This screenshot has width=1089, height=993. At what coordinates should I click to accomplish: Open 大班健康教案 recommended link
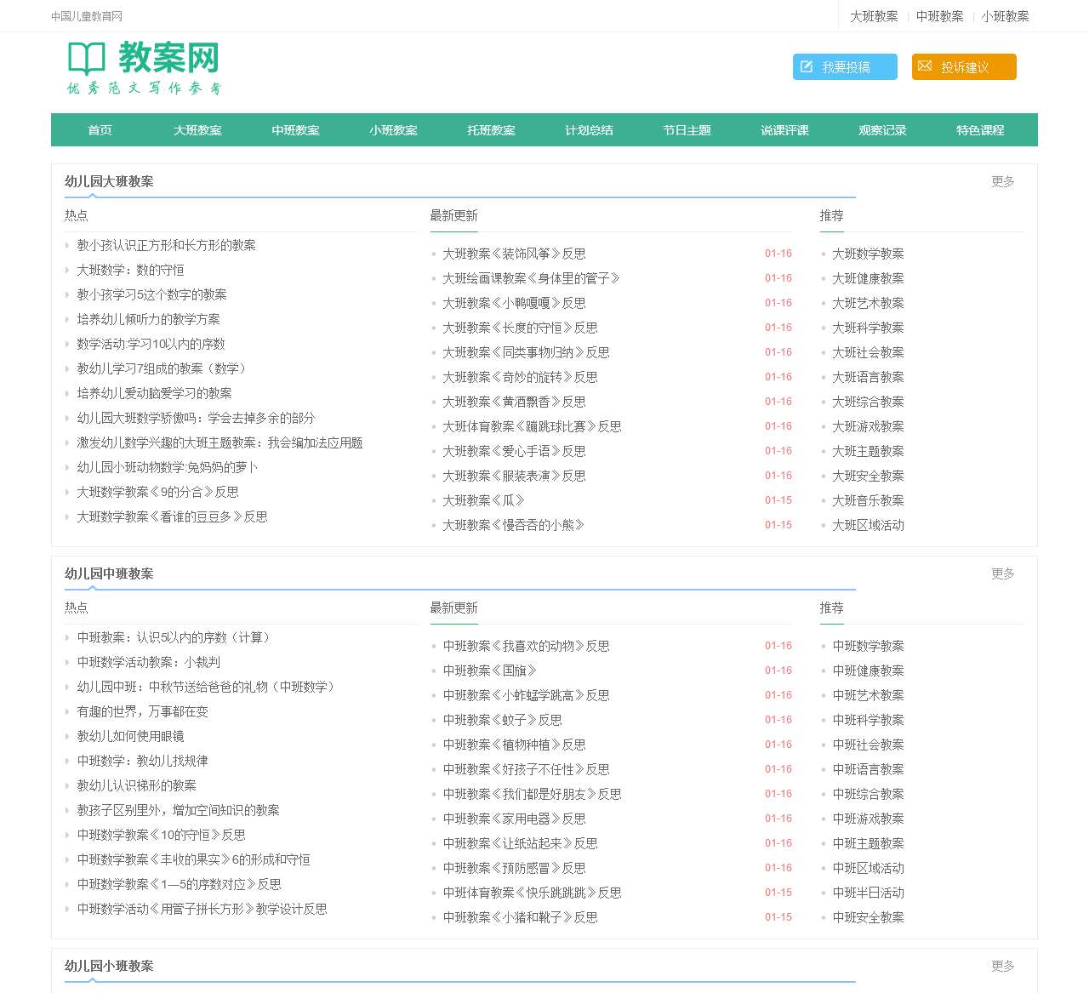(868, 278)
